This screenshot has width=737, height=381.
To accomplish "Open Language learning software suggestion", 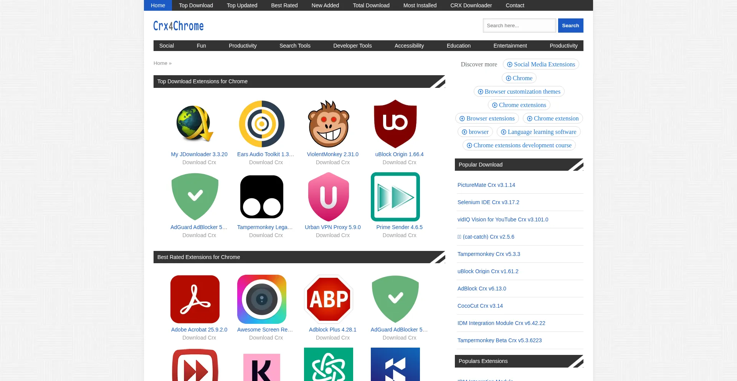I will (538, 132).
